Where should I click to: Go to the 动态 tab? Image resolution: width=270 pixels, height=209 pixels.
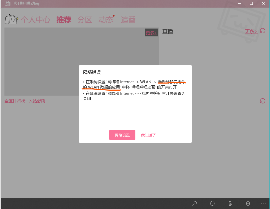click(106, 20)
